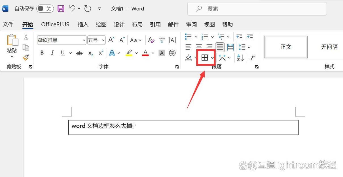
Task: Toggle Bold formatting
Action: pos(42,53)
